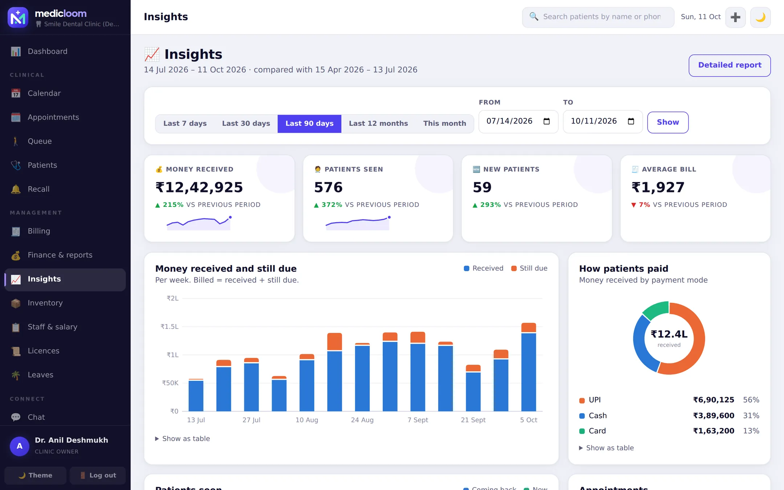
Task: Click the Patients Seen sparkline
Action: tap(358, 223)
